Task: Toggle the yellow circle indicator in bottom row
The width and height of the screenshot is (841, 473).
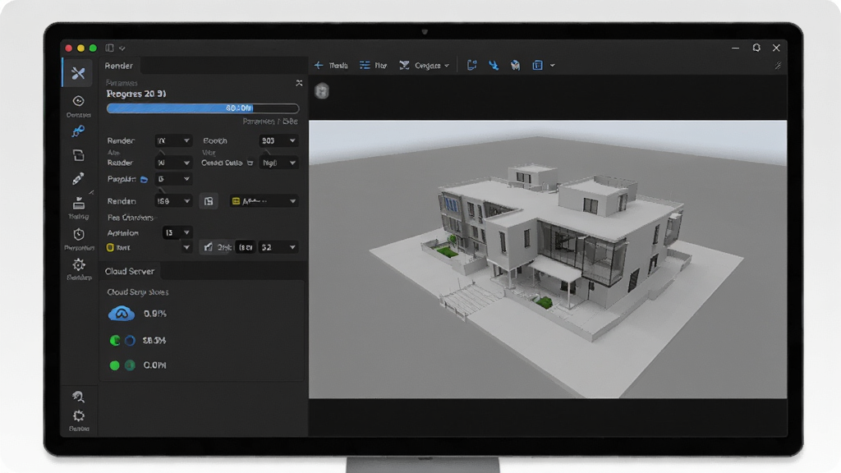Action: pyautogui.click(x=110, y=247)
